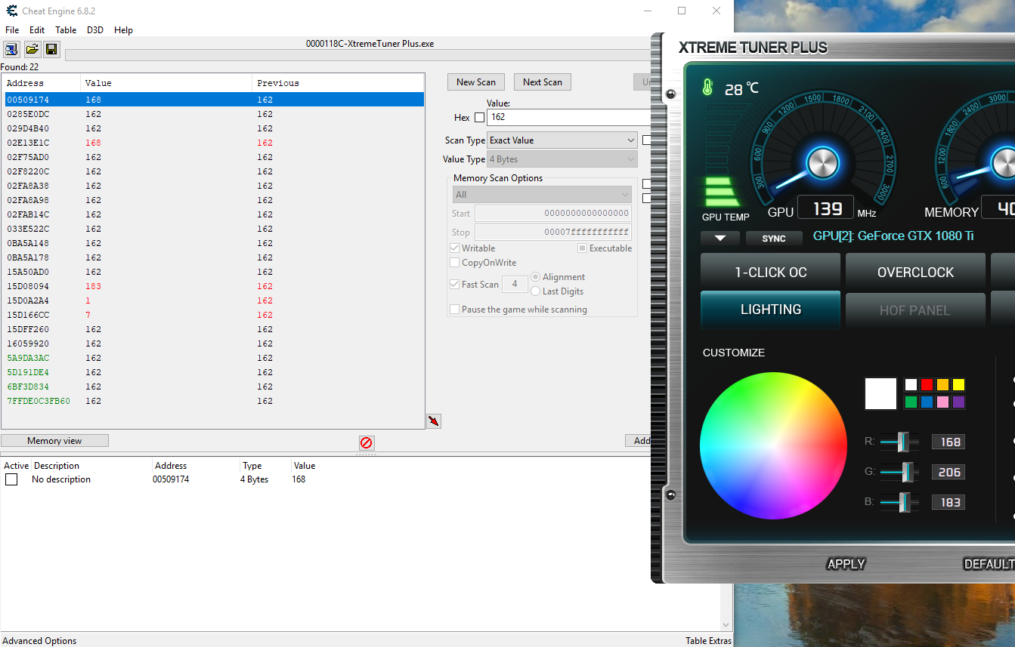Click the New Scan button
This screenshot has width=1015, height=647.
[x=476, y=82]
